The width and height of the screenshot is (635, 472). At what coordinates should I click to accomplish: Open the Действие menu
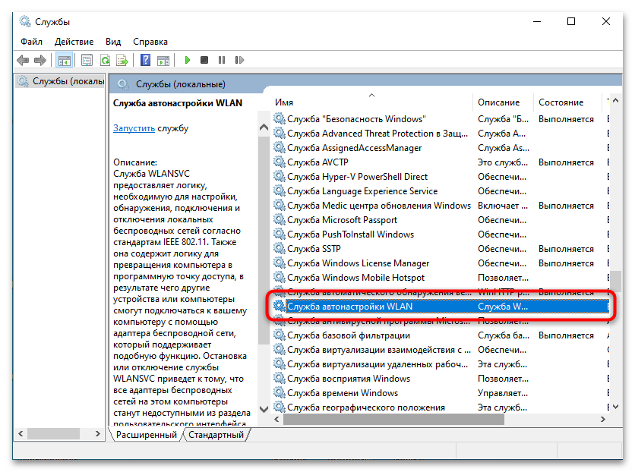point(74,42)
